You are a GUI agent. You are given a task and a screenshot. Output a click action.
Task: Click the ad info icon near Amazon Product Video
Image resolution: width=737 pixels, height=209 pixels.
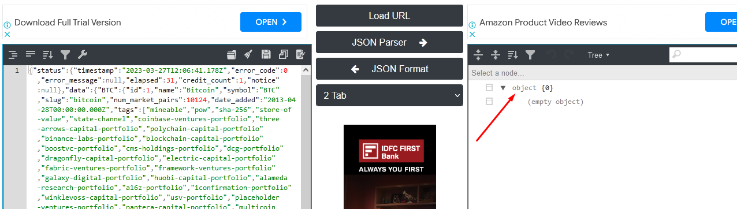(472, 25)
